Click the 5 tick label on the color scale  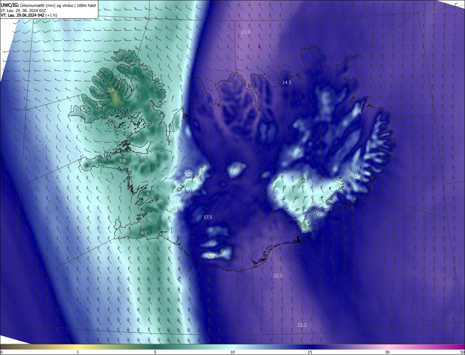[x=155, y=352]
